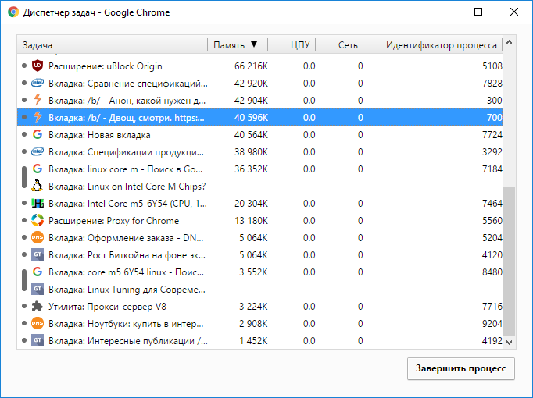This screenshot has height=398, width=533.
Task: Click lightning icon of Анон, какой нужен row
Action: tap(38, 100)
